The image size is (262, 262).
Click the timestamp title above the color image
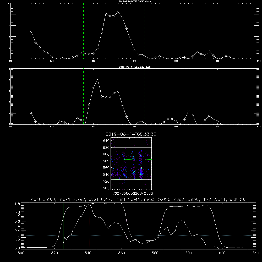[x=131, y=134]
